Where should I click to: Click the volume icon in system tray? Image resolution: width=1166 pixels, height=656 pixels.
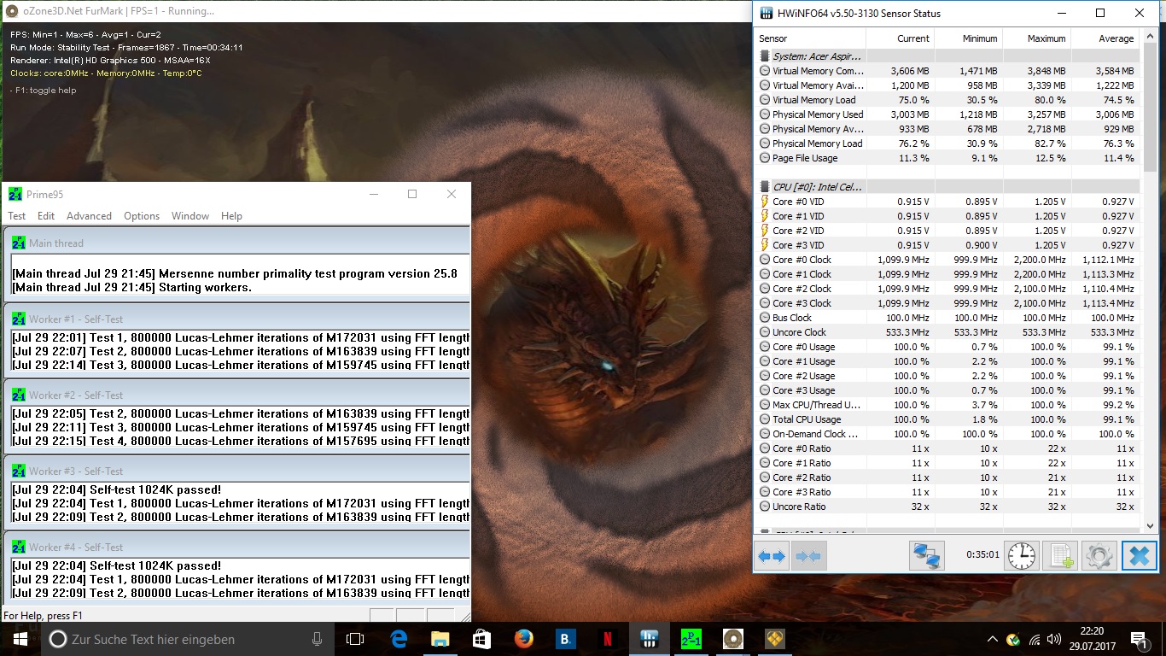[x=1055, y=639]
